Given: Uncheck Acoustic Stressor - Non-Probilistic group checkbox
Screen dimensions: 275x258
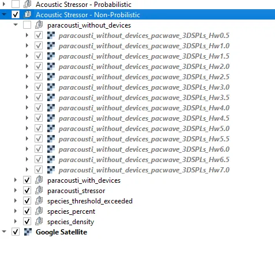Looking at the screenshot, I should pyautogui.click(x=16, y=14).
